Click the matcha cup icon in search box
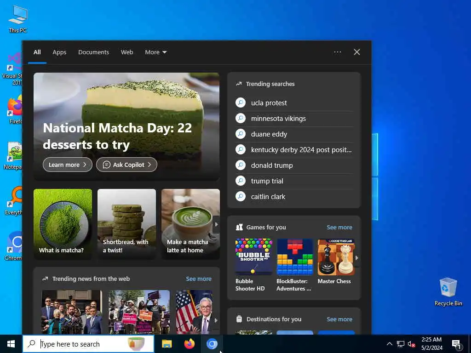The width and height of the screenshot is (471, 353). (x=136, y=344)
